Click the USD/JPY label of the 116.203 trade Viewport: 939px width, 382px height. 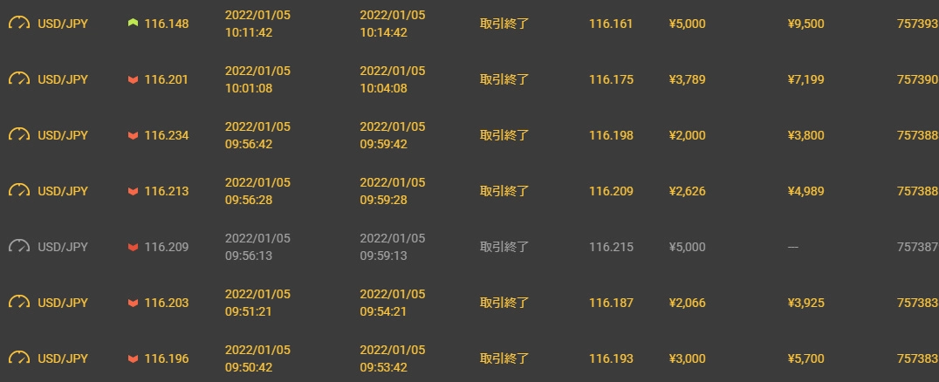tap(63, 303)
